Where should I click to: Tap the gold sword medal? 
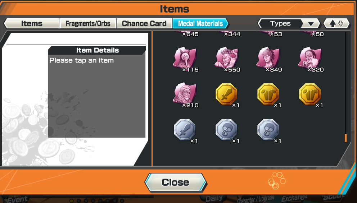(x=226, y=94)
